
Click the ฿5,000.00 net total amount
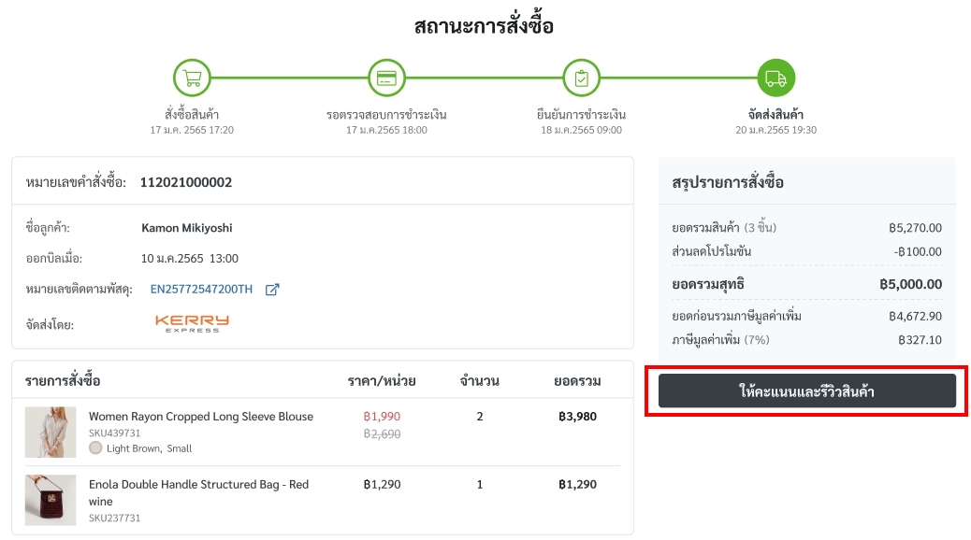click(x=910, y=285)
